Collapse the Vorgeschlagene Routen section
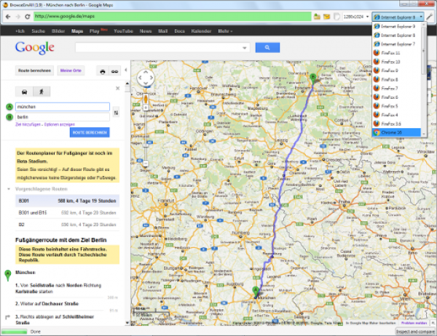The image size is (437, 336). tap(9, 189)
